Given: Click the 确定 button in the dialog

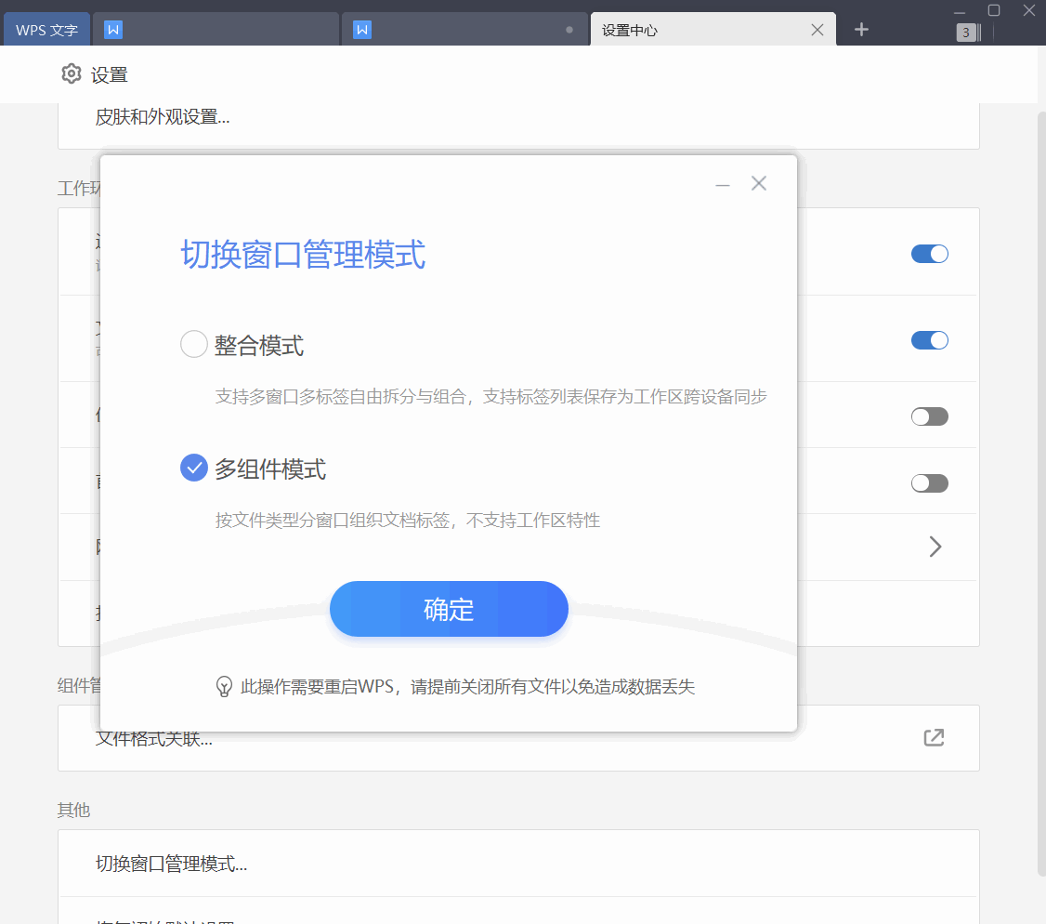Looking at the screenshot, I should point(449,609).
